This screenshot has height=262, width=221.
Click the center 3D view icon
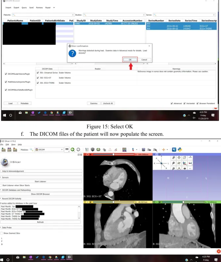point(179,158)
